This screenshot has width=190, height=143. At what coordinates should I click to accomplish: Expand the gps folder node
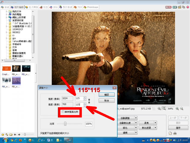tap(7, 38)
